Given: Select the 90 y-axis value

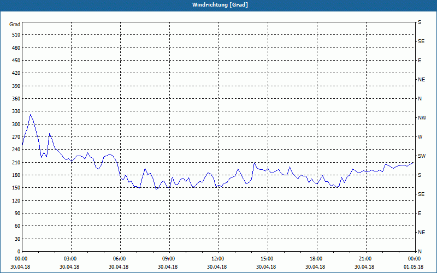Looking at the screenshot, I should point(17,213).
